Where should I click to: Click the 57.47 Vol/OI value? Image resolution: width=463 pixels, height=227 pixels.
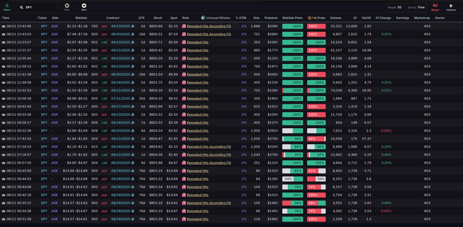[367, 139]
